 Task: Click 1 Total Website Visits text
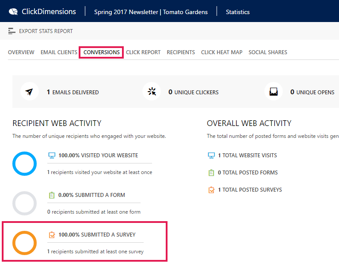(x=248, y=156)
